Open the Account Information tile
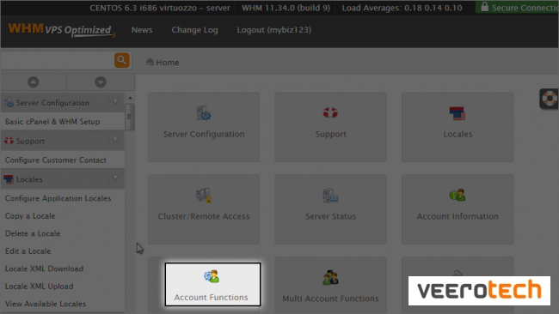 pos(458,209)
